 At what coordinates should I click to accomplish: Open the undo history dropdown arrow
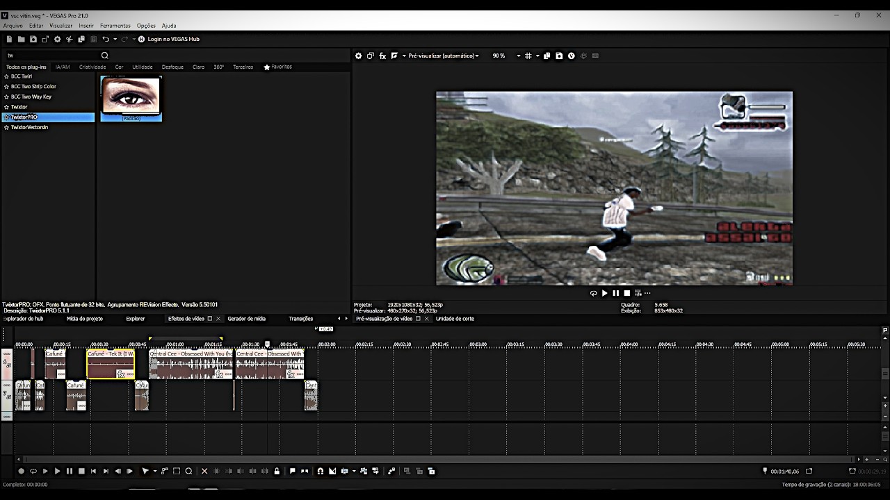click(115, 40)
